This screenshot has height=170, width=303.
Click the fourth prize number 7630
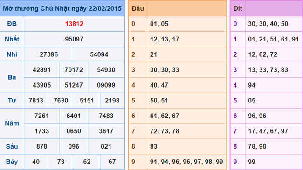(61, 101)
